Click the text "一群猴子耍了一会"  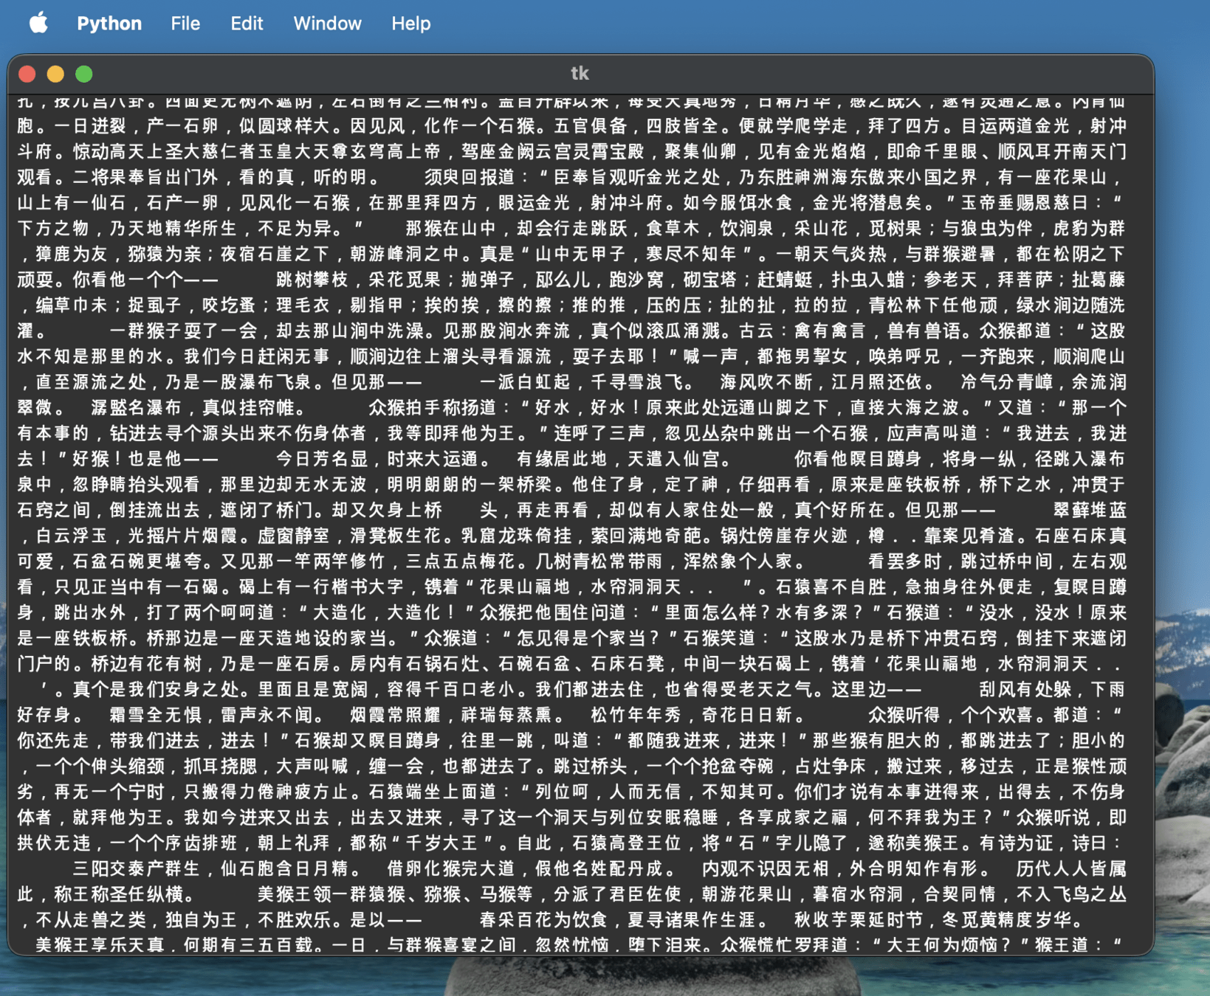(183, 331)
